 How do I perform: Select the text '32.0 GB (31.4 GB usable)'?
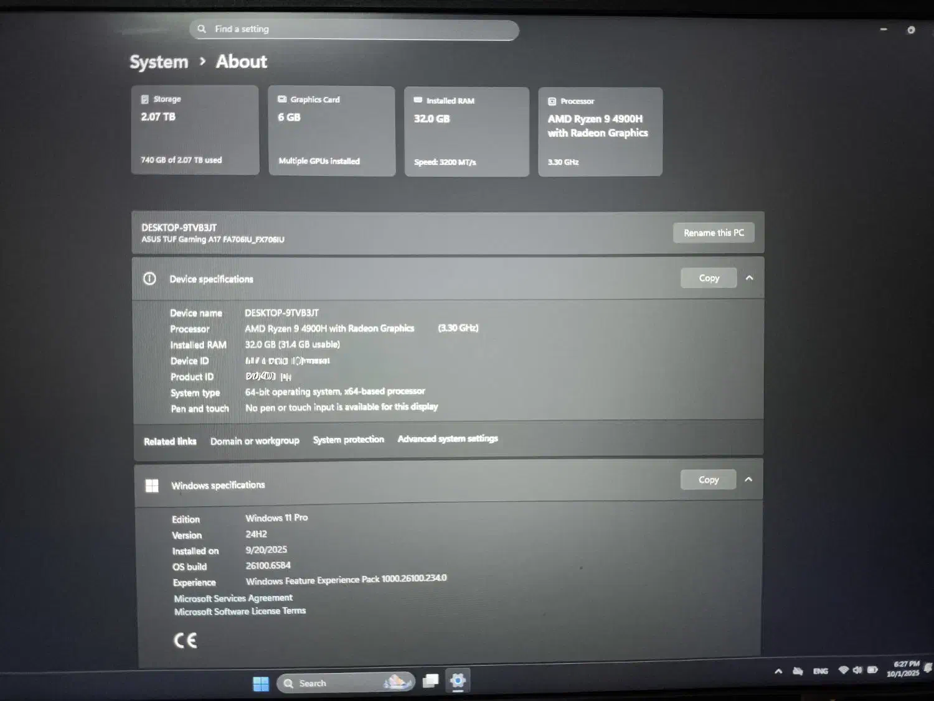pyautogui.click(x=293, y=345)
